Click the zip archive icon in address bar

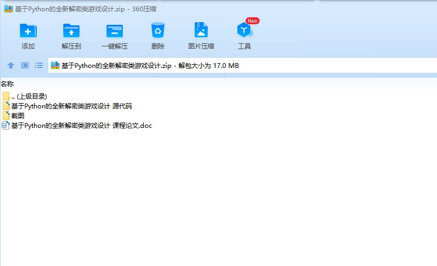[x=55, y=65]
